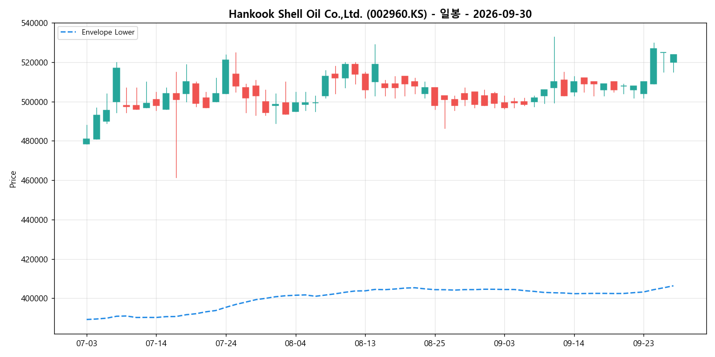
Task: Click the dashed blue Envelope Lower line
Action: 379,289
